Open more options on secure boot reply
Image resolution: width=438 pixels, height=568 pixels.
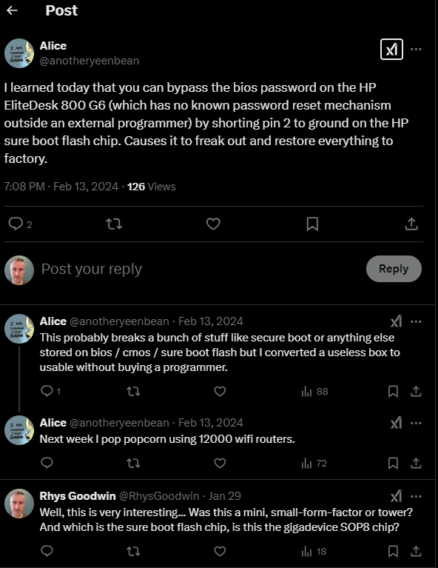tap(416, 321)
